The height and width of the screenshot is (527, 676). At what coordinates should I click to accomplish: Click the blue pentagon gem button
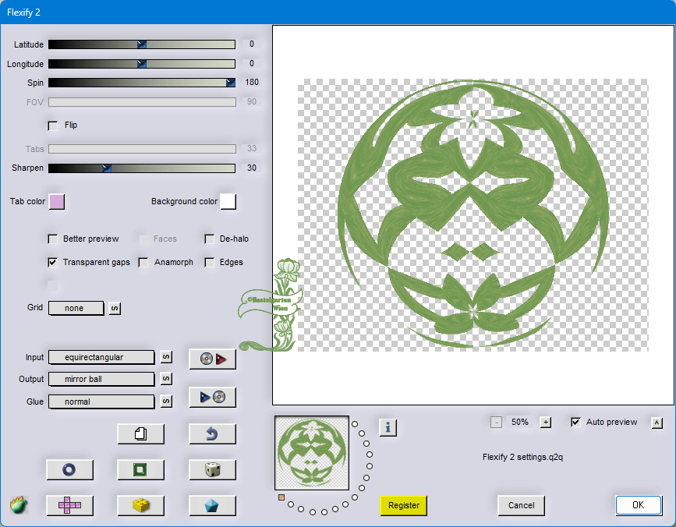point(213,505)
